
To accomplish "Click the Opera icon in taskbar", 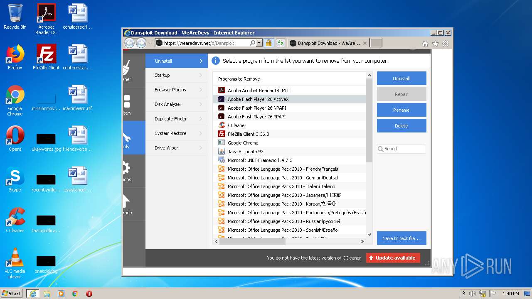I will coord(89,294).
